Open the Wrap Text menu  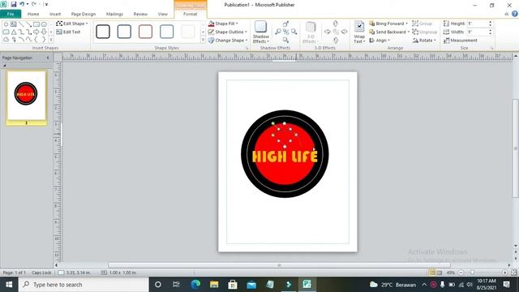pyautogui.click(x=359, y=32)
